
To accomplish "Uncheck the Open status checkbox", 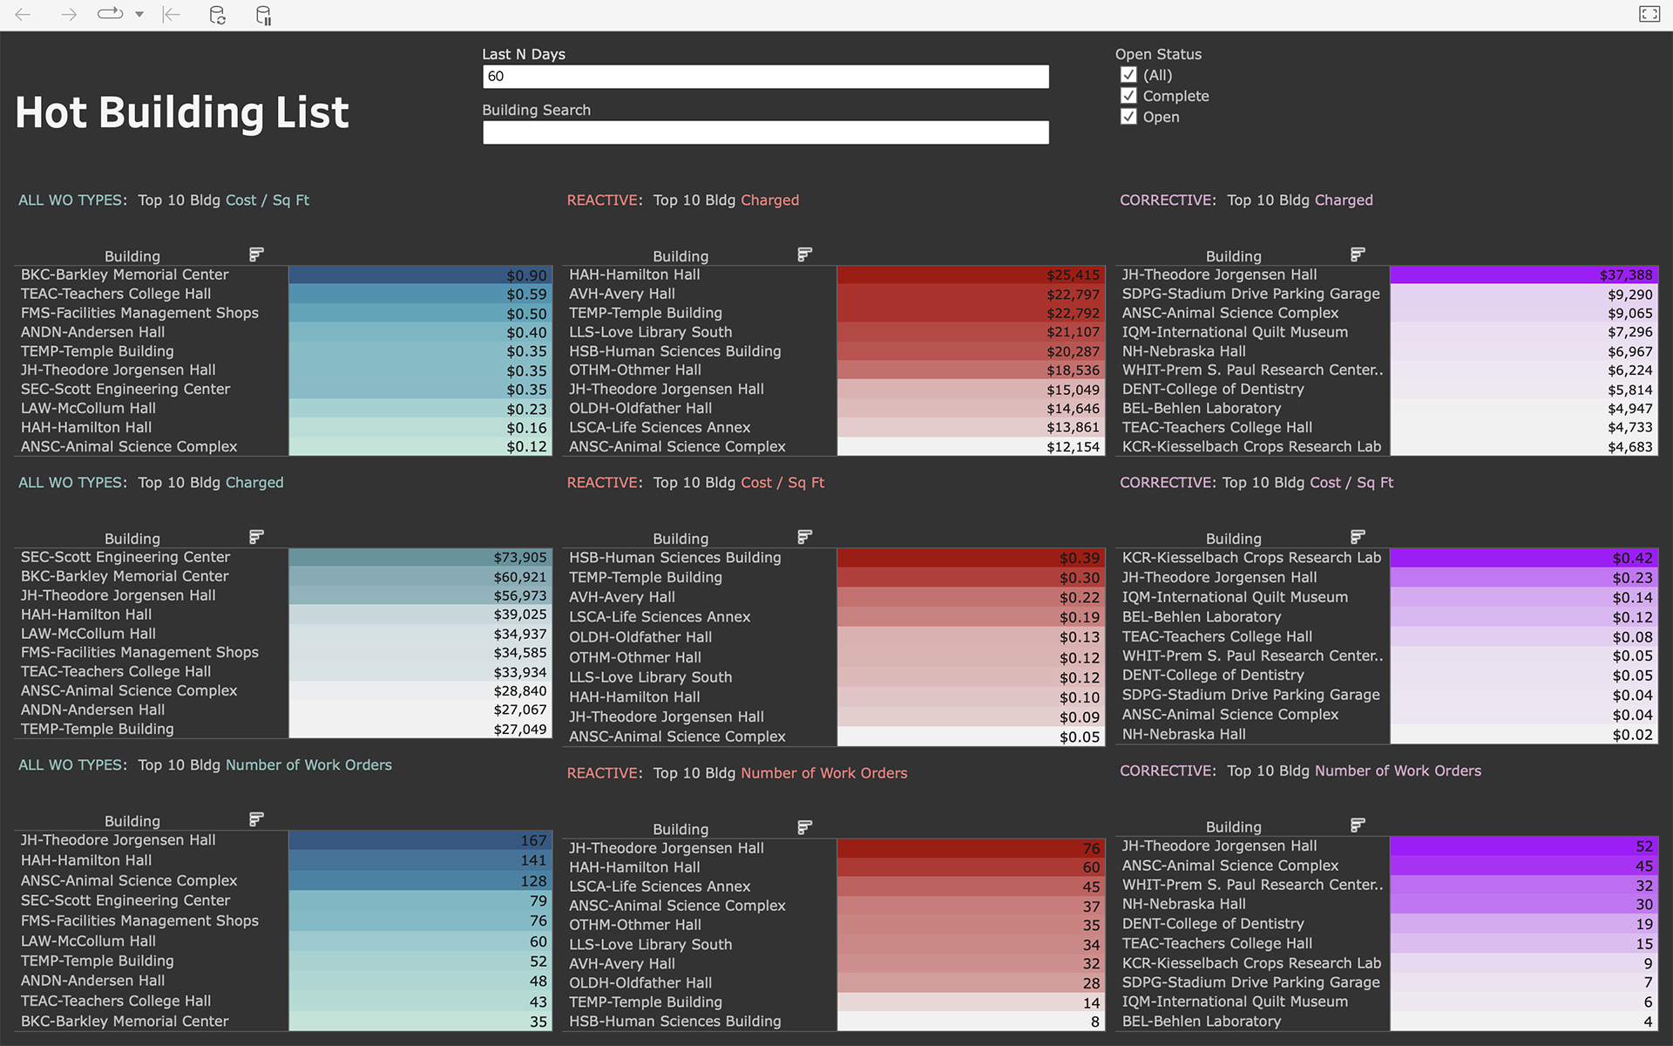I will 1128,117.
